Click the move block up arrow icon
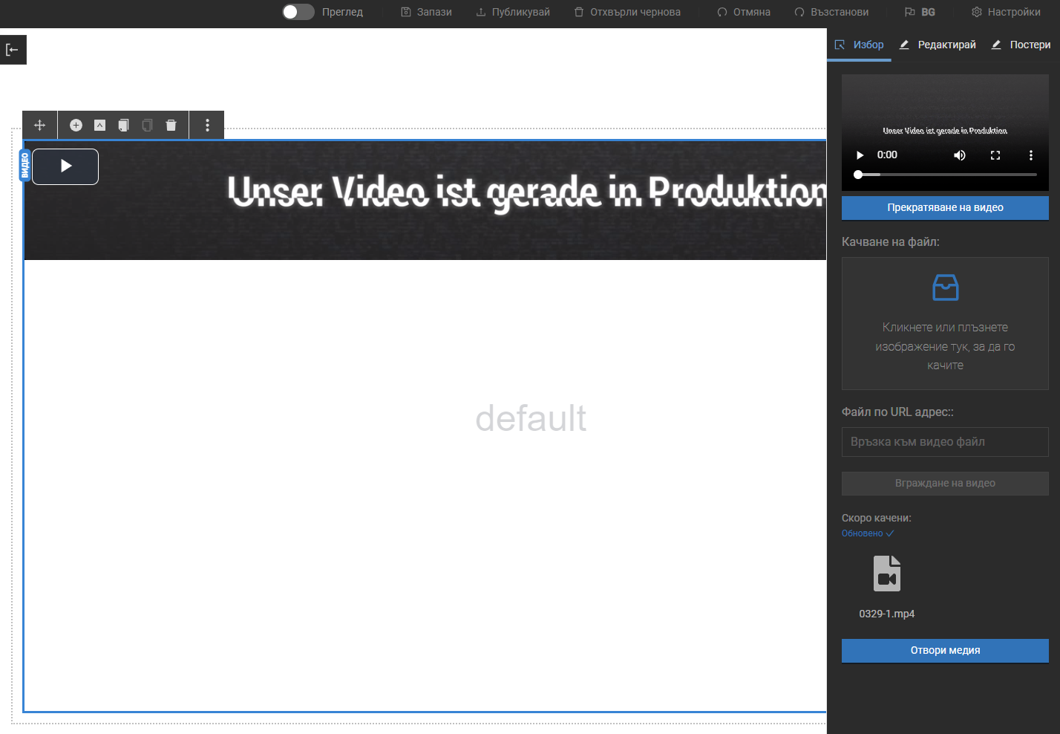The image size is (1060, 734). tap(99, 126)
